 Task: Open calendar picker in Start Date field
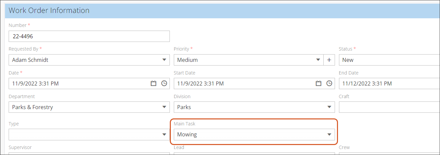[319, 83]
